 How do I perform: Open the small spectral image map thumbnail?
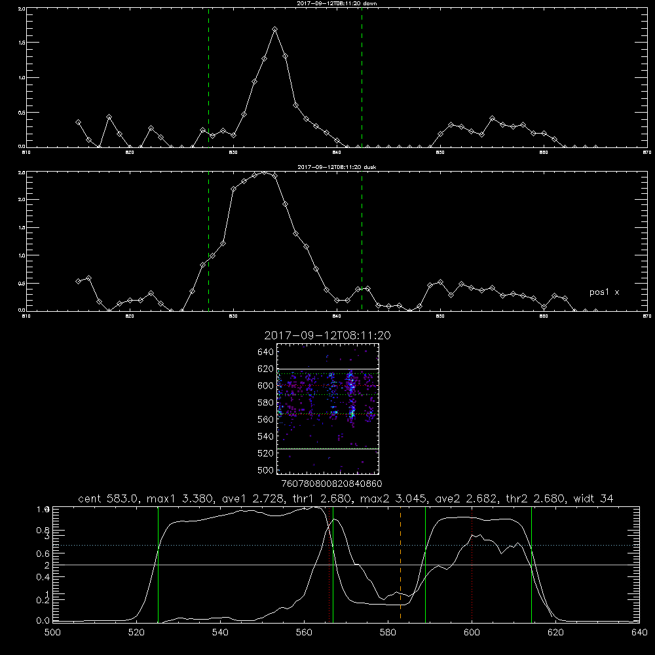pyautogui.click(x=327, y=409)
